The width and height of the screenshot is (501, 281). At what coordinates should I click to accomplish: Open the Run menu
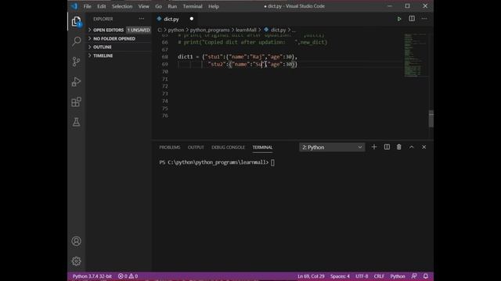[x=172, y=6]
